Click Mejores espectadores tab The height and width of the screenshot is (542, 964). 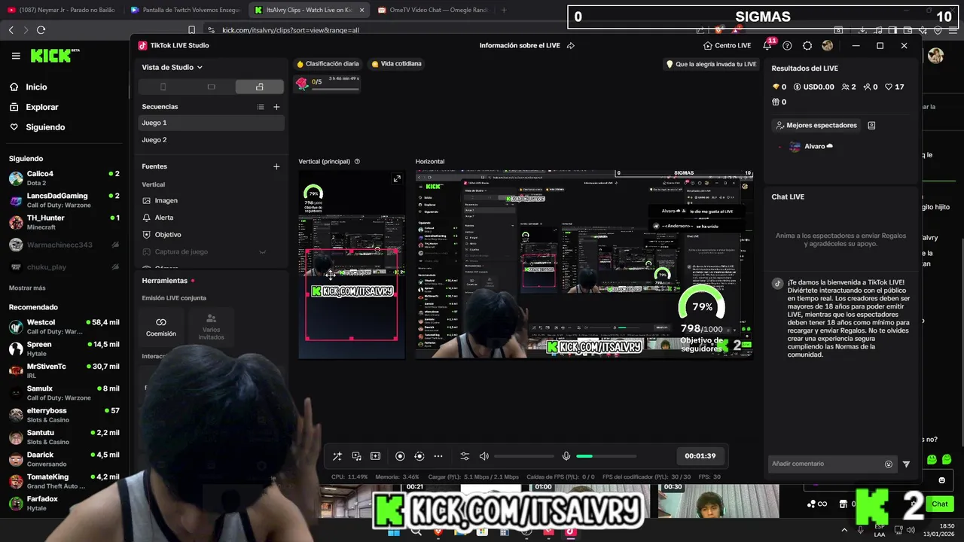click(x=816, y=125)
